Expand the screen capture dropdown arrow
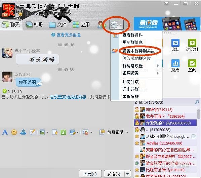The height and width of the screenshot is (178, 201). coord(77,132)
